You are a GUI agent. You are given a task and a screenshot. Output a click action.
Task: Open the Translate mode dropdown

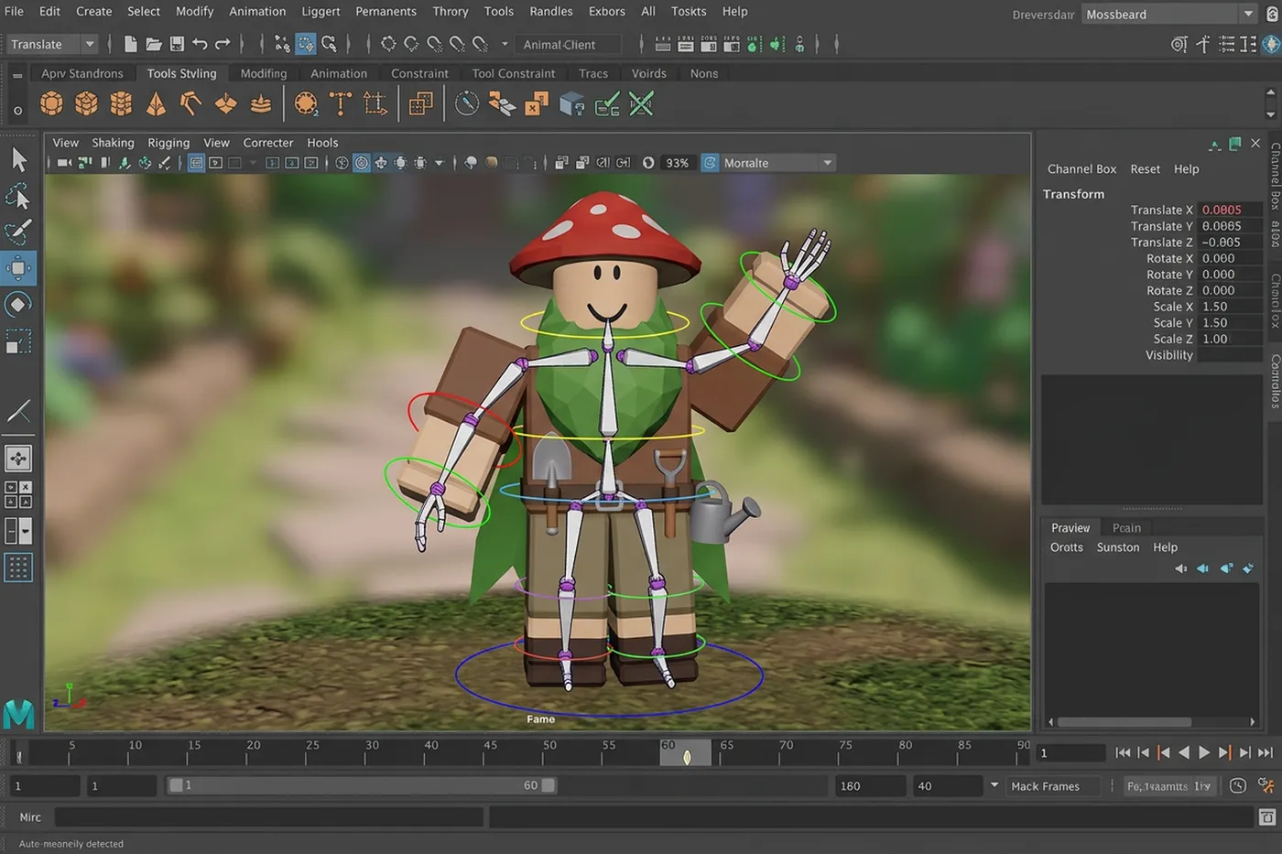[x=51, y=44]
